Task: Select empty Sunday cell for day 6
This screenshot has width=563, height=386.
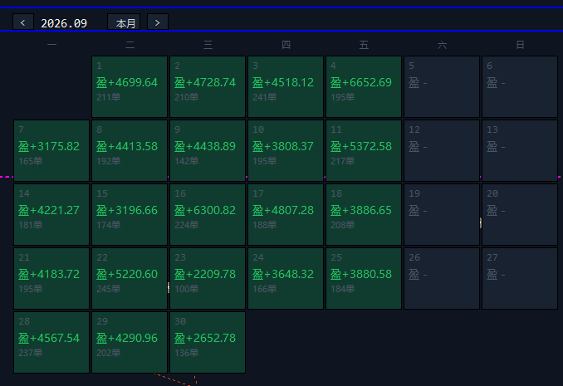Action: pyautogui.click(x=520, y=86)
